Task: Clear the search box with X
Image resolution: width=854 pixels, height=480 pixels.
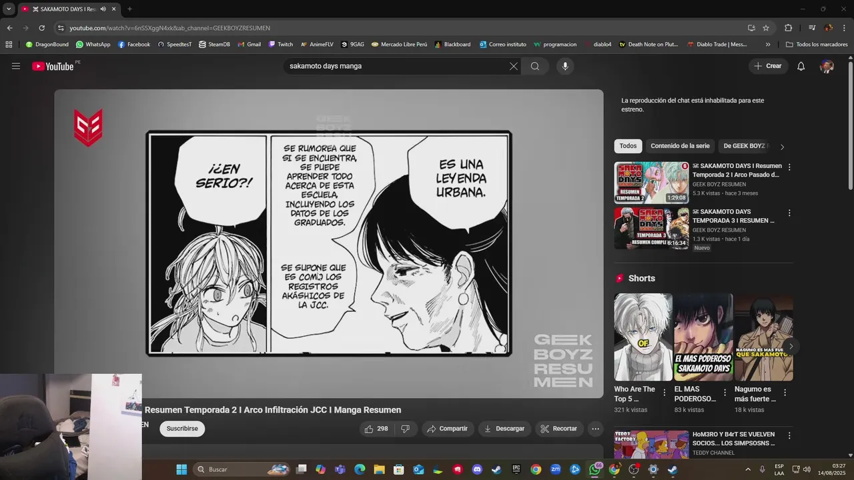Action: pos(513,66)
